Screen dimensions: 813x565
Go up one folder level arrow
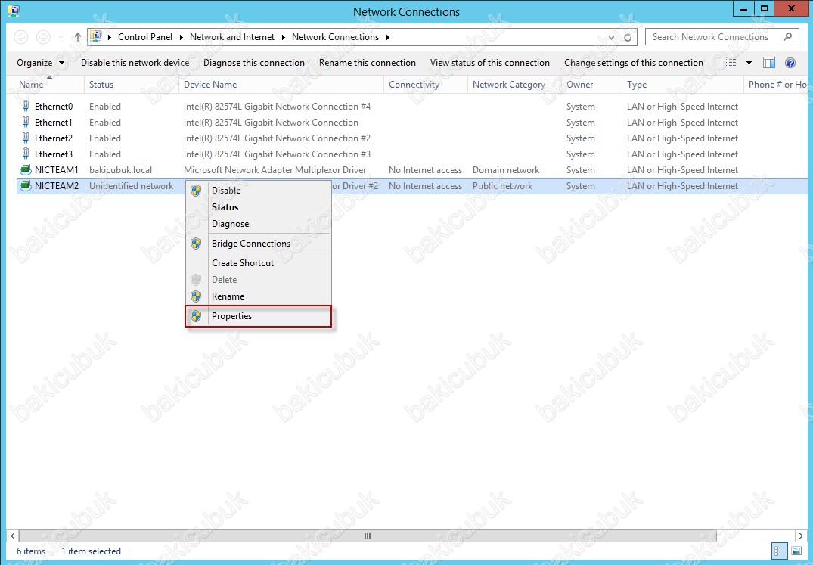click(78, 37)
